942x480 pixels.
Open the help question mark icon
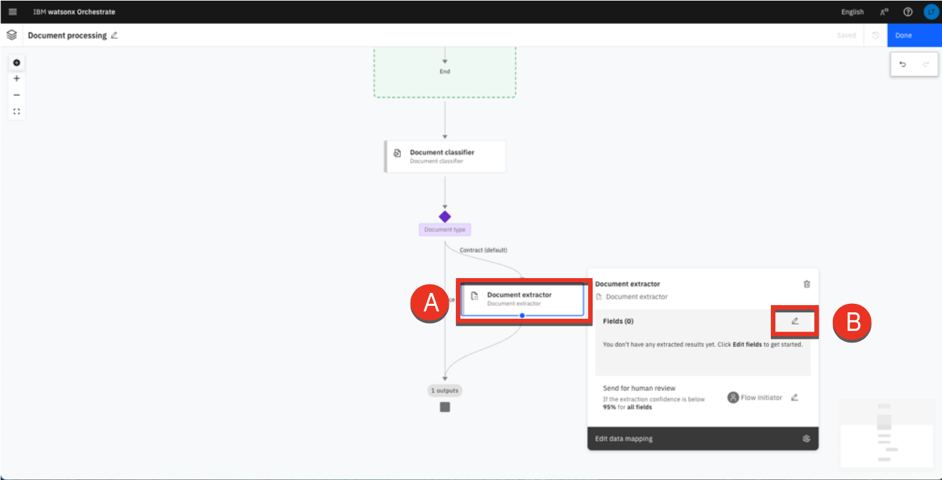pos(908,12)
